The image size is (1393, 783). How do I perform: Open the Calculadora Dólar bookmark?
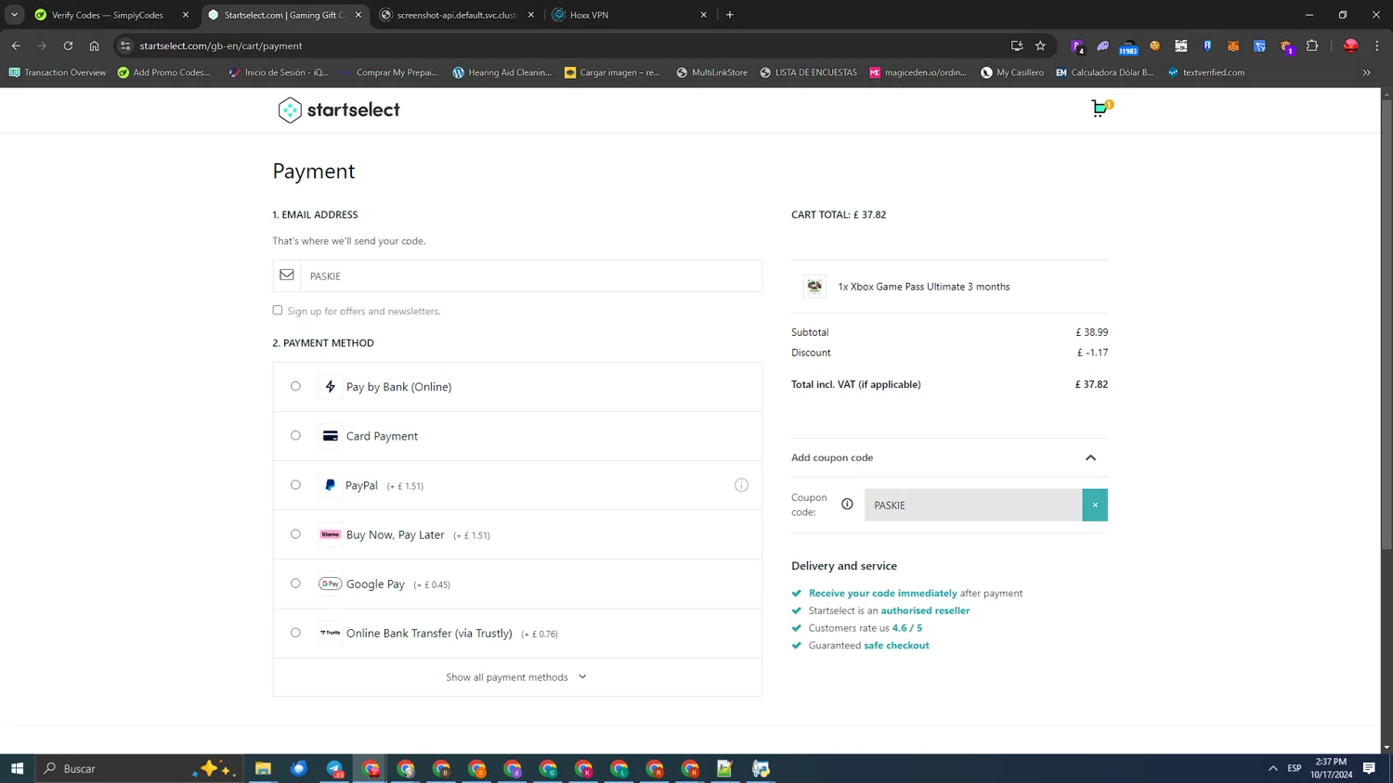pyautogui.click(x=1105, y=72)
